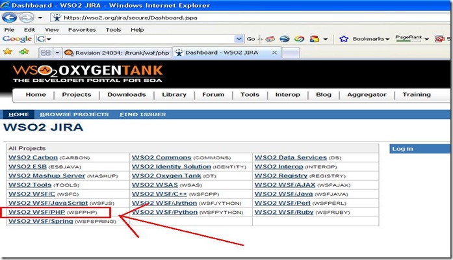Click the Go button on Google toolbar
This screenshot has height=260, width=453.
[251, 39]
